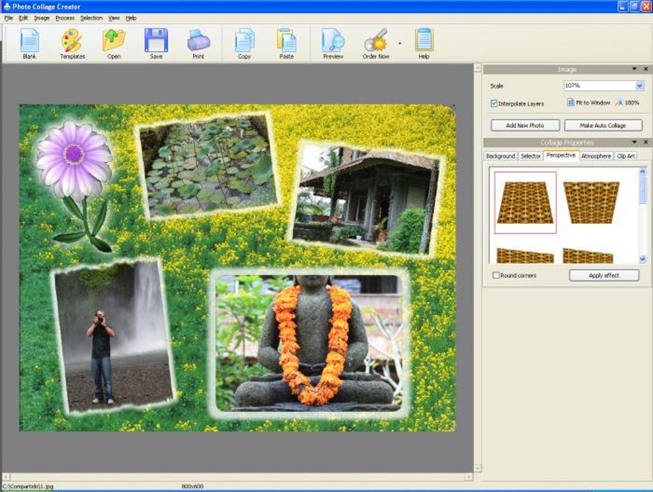This screenshot has height=492, width=653.
Task: Switch to the Atmosphere tab
Action: tap(596, 156)
